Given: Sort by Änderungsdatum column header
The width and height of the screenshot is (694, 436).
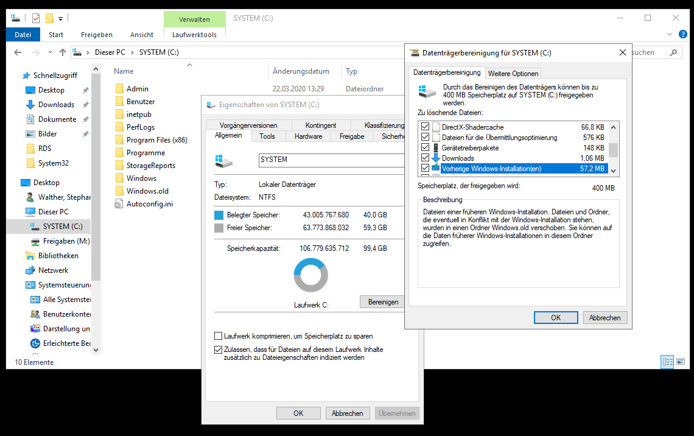Looking at the screenshot, I should point(301,71).
